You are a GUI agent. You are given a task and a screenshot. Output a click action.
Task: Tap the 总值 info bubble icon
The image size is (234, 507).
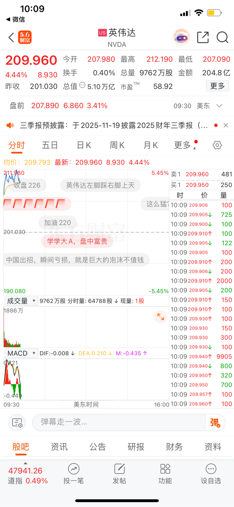pyautogui.click(x=82, y=85)
